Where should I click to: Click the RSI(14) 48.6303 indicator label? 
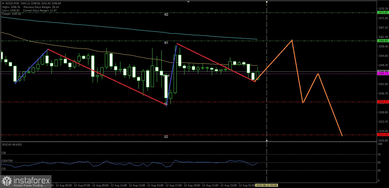coord(12,144)
